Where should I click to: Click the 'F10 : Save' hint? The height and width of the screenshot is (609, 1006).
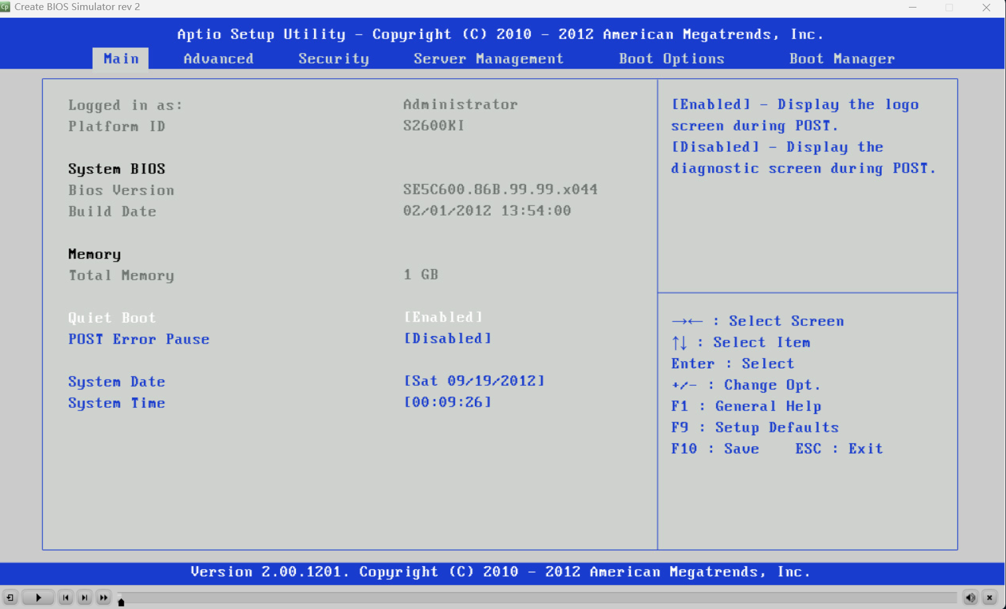pyautogui.click(x=715, y=449)
